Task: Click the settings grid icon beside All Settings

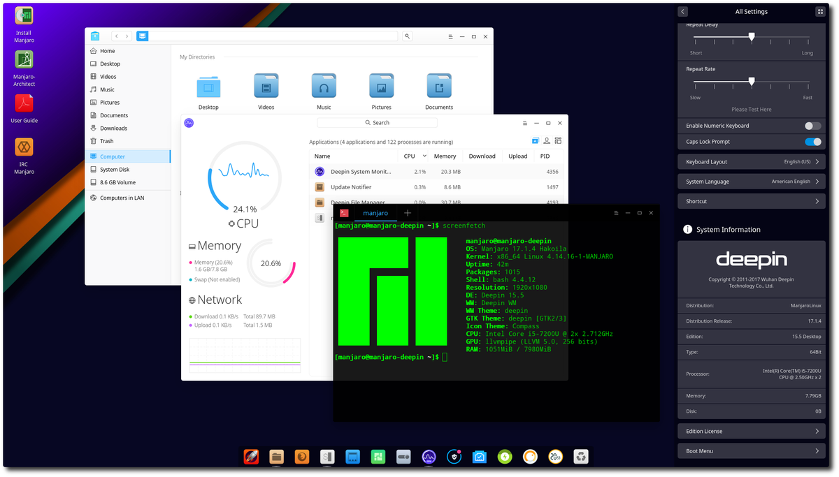Action: click(820, 11)
